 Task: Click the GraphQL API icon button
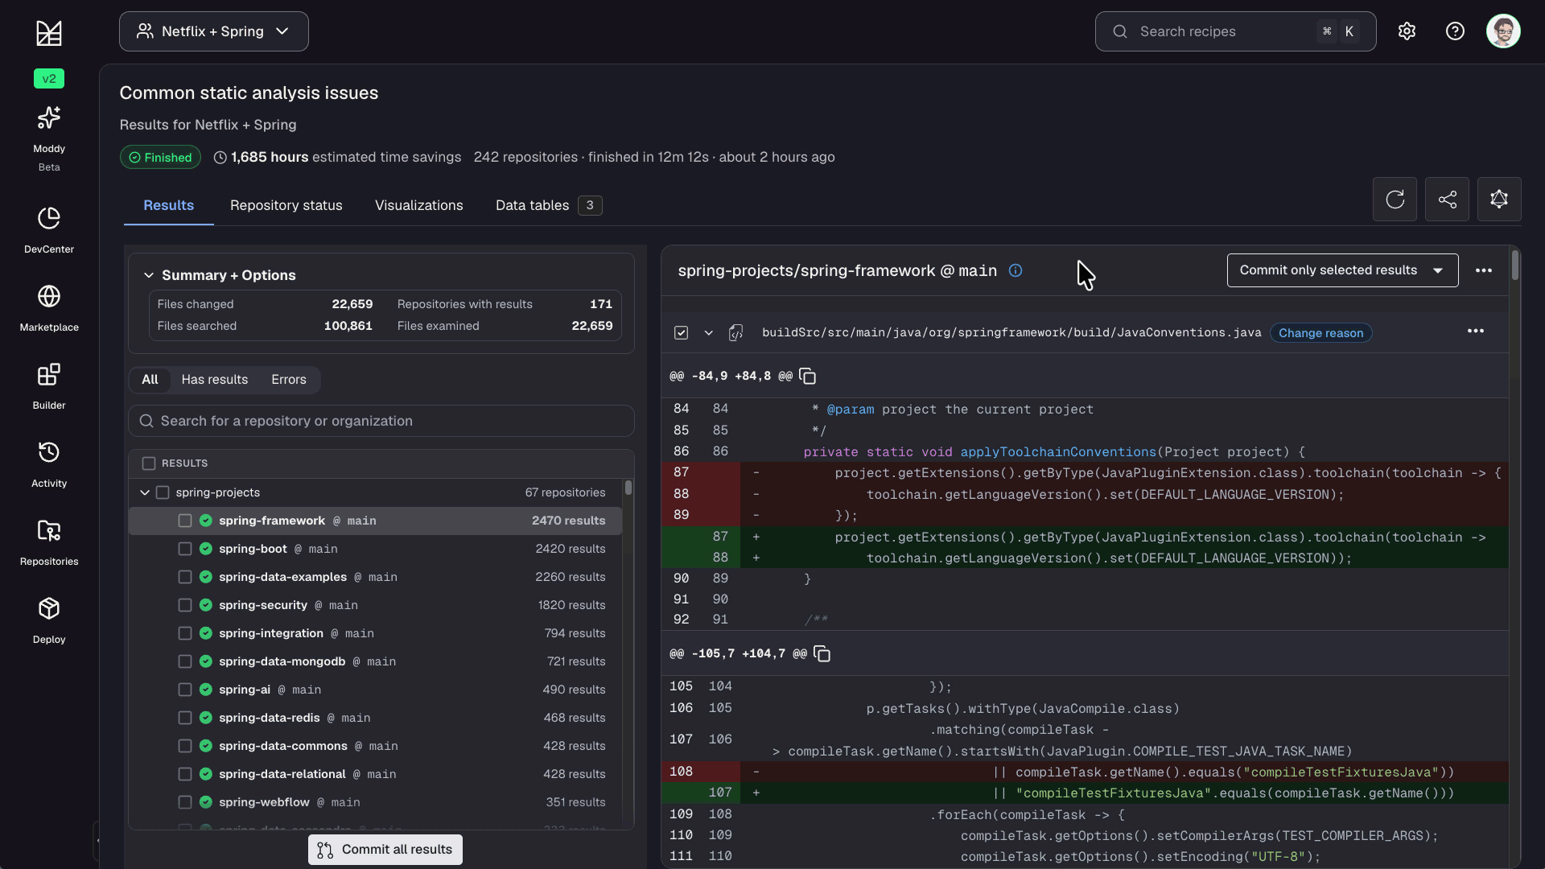tap(1499, 199)
